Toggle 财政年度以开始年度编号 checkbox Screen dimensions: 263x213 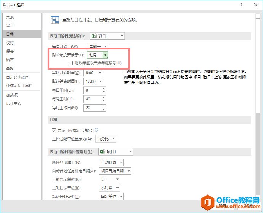click(71, 63)
